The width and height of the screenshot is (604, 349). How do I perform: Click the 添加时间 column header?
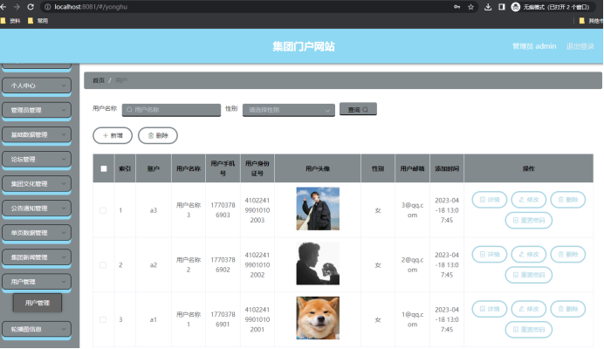pyautogui.click(x=447, y=168)
